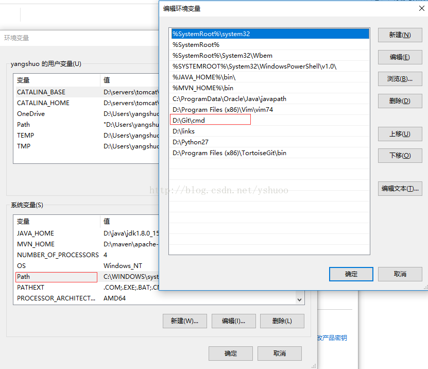Select the MVN_HOME system variable
Screen dimensions: 428x369
click(x=87, y=244)
